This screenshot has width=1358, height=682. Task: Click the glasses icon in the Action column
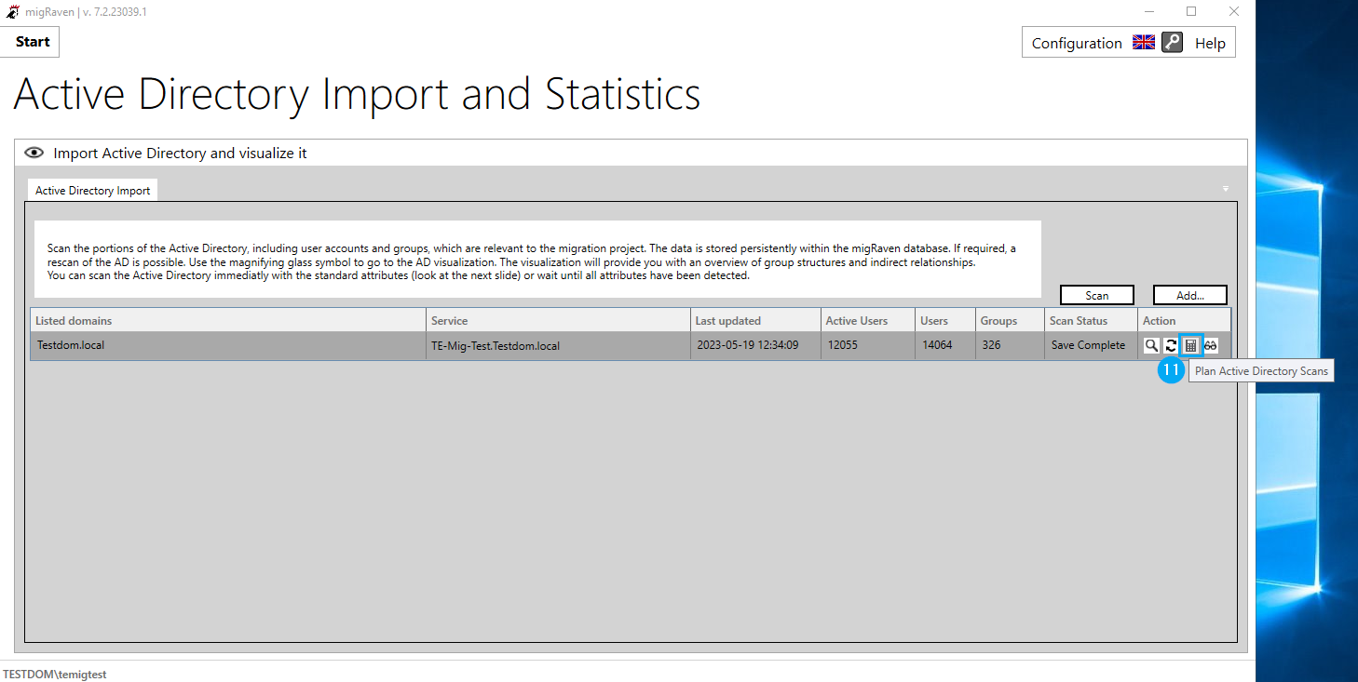(x=1211, y=345)
